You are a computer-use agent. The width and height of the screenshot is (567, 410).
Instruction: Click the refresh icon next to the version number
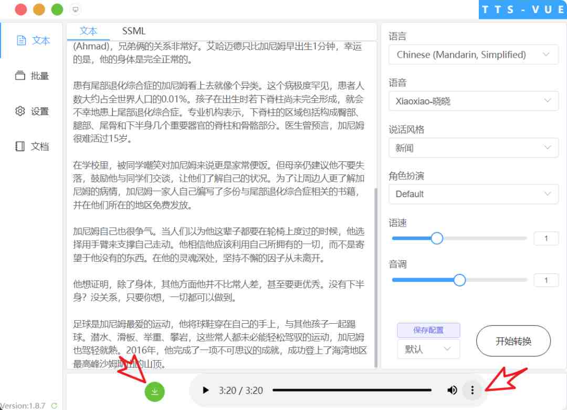[54, 405]
